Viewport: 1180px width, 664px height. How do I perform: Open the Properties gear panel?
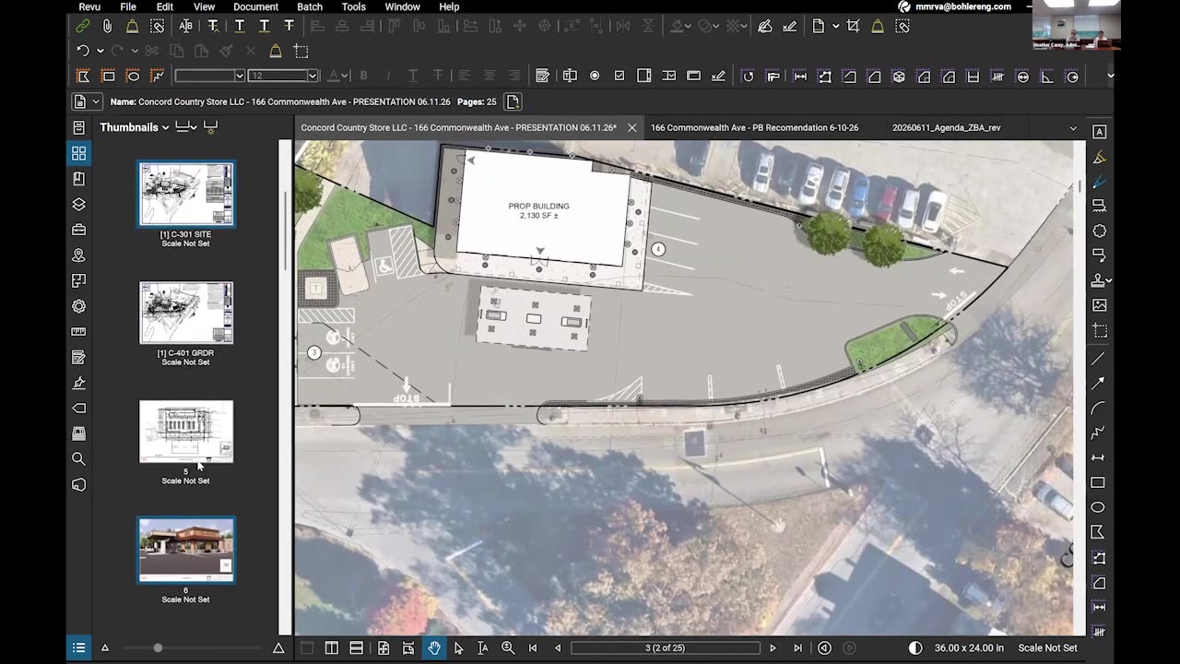[x=79, y=306]
